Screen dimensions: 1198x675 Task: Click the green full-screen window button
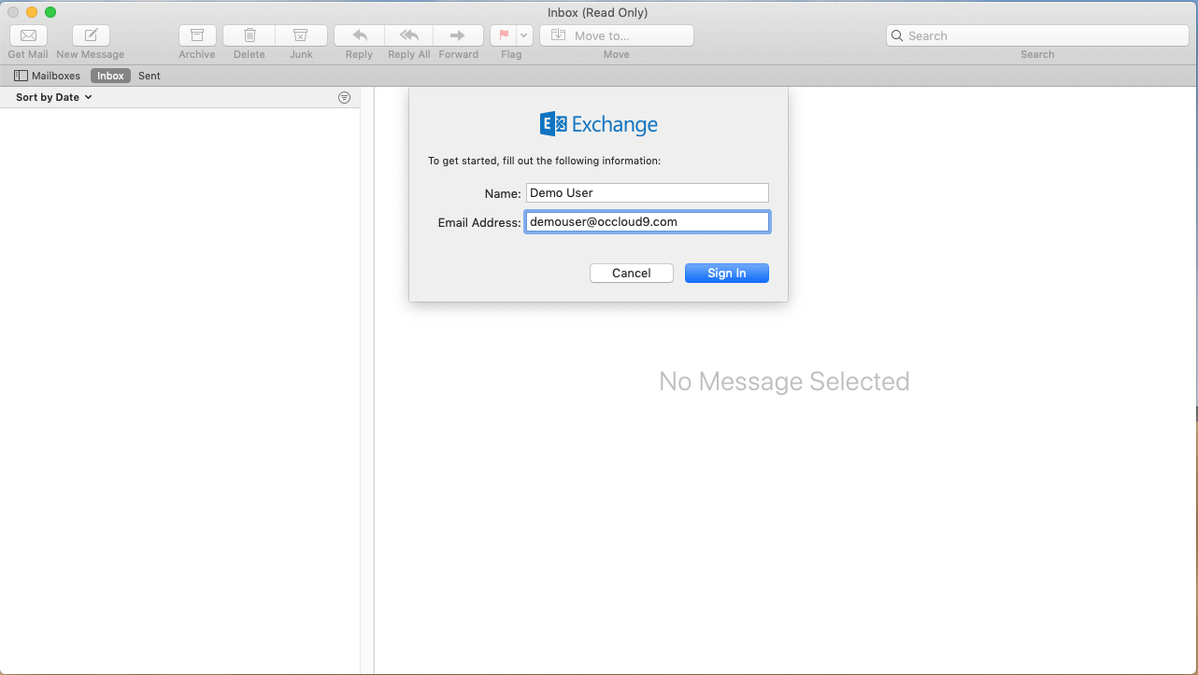tap(50, 12)
